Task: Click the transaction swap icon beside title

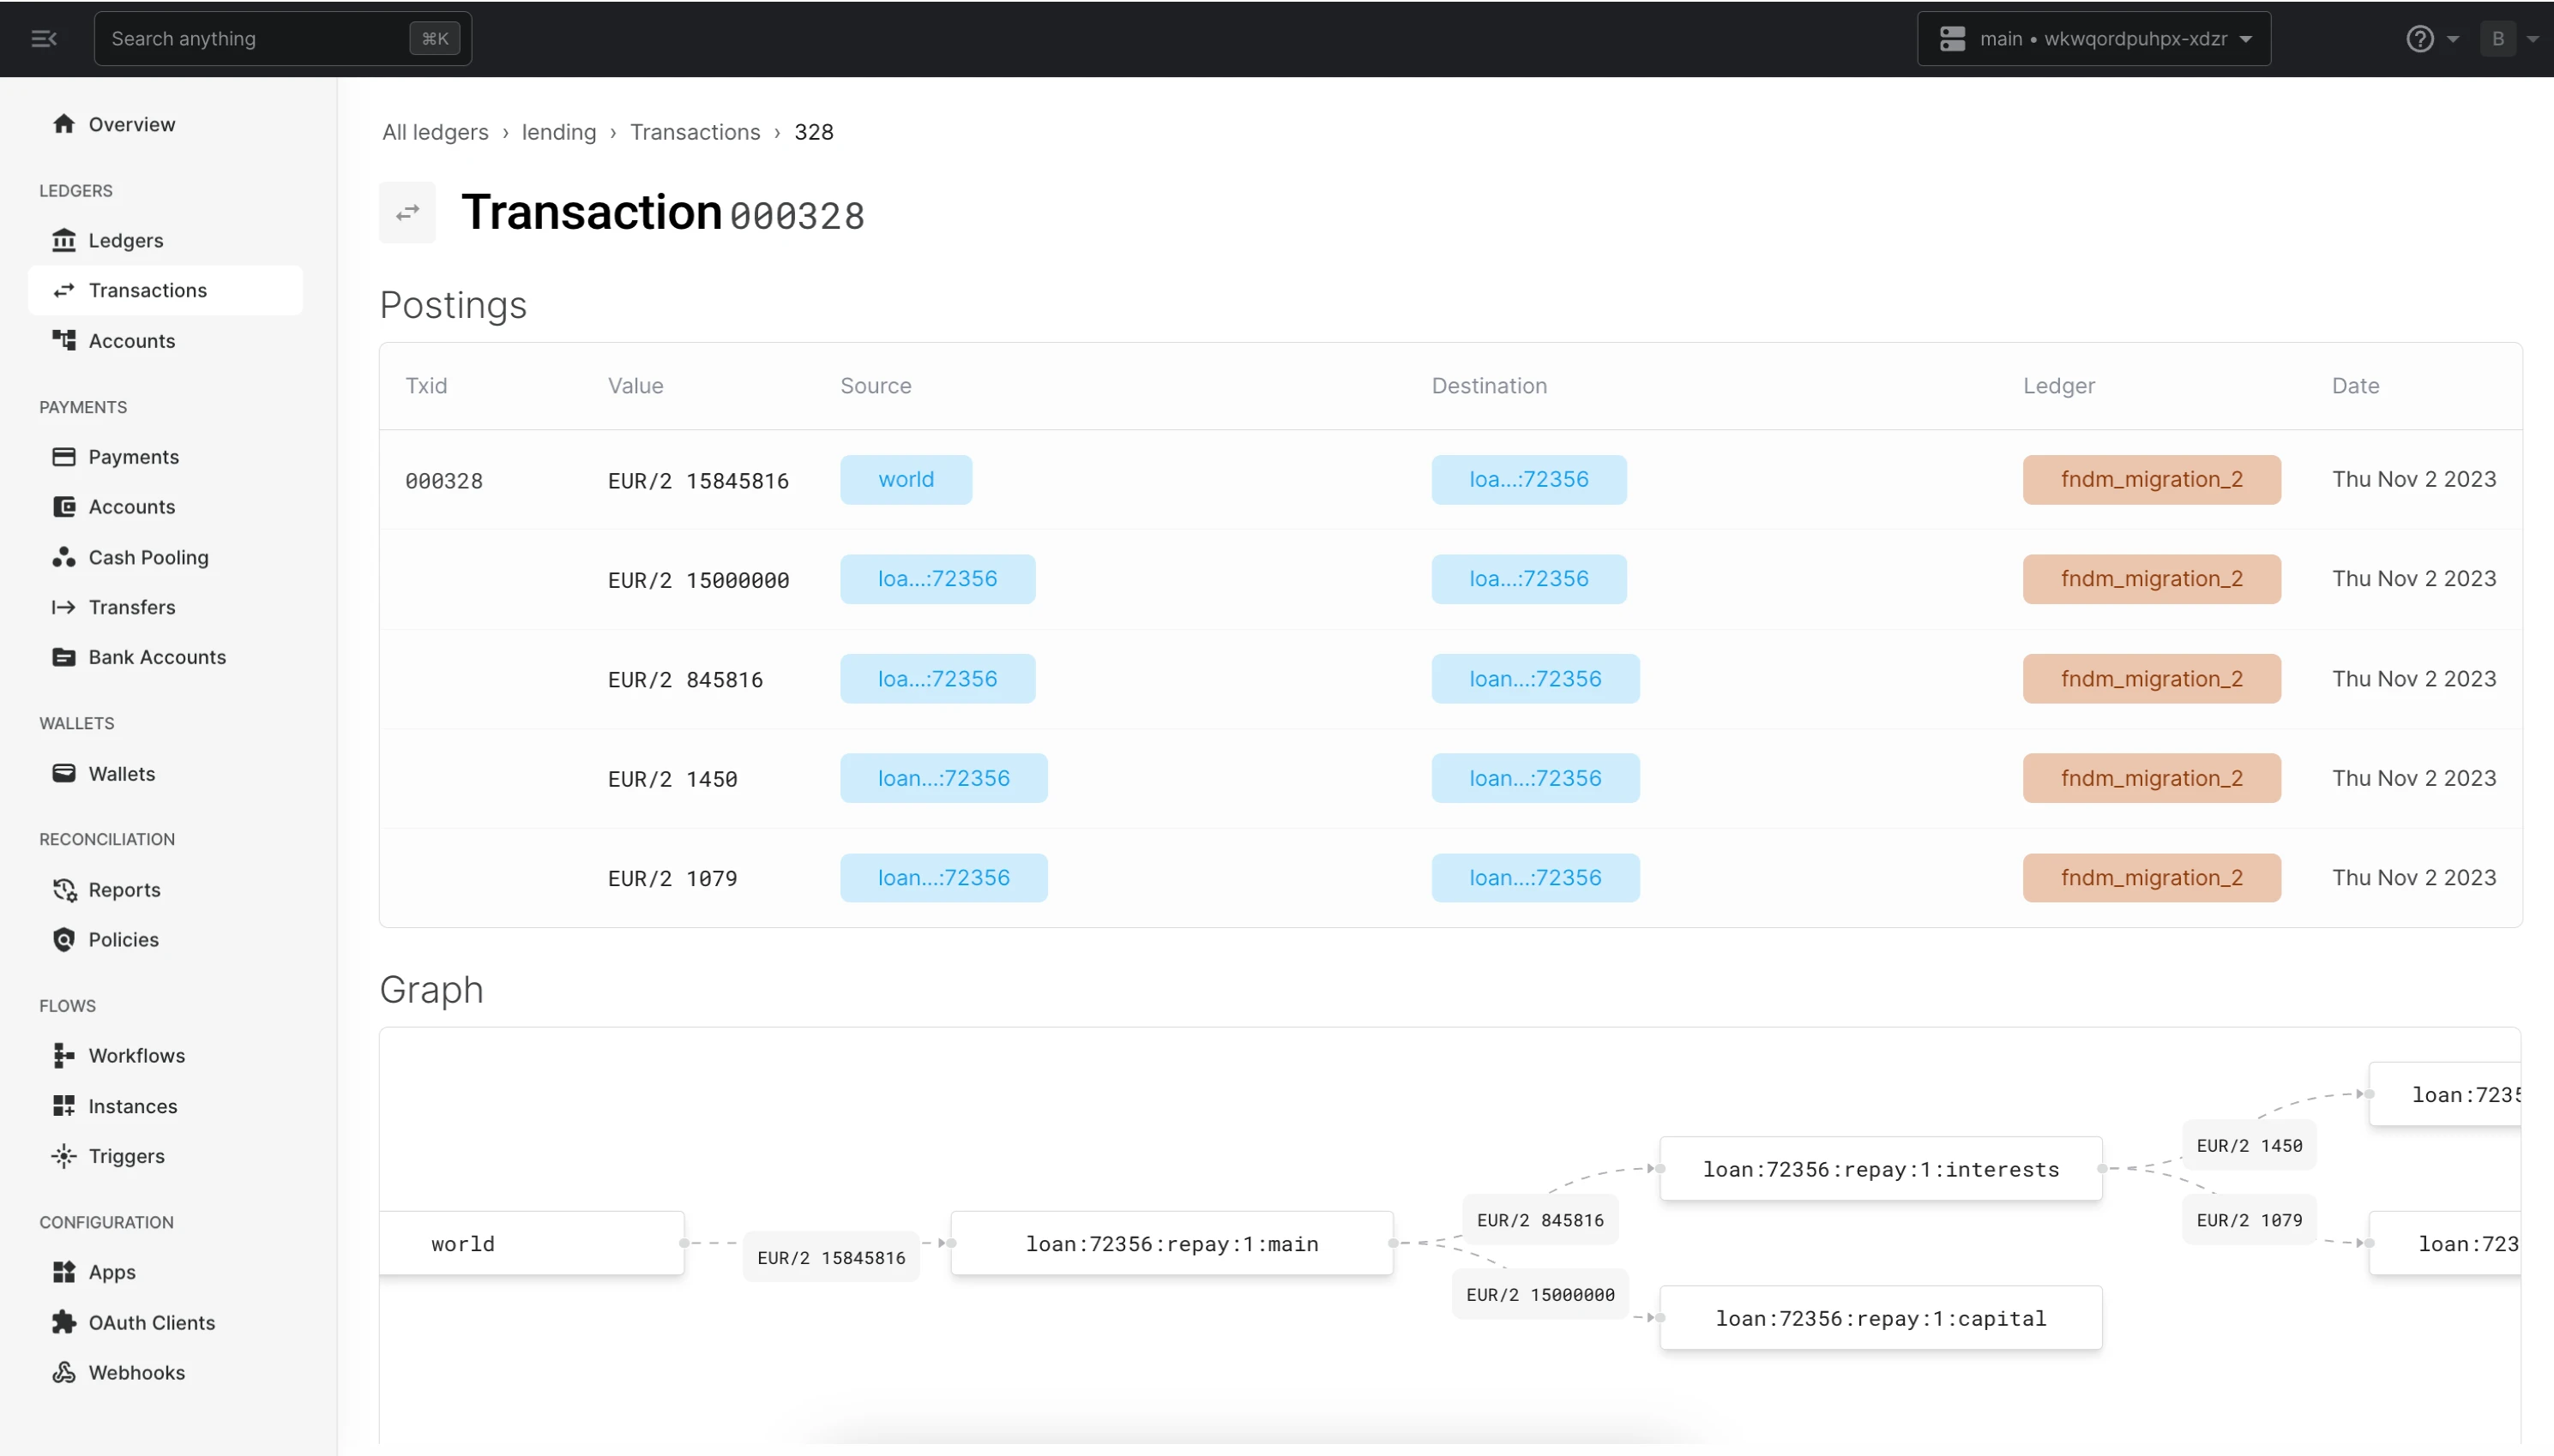Action: [x=407, y=213]
